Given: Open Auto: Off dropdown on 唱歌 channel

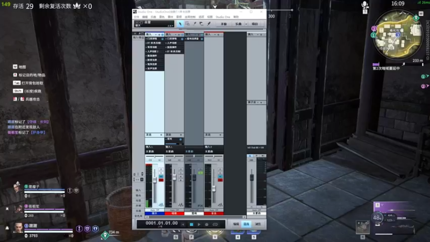Looking at the screenshot, I should tap(174, 210).
